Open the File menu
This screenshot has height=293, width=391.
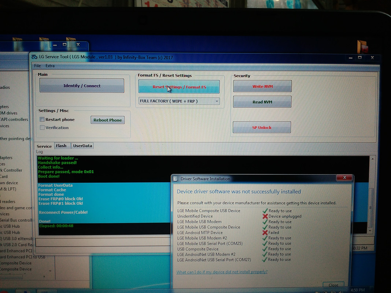point(37,66)
